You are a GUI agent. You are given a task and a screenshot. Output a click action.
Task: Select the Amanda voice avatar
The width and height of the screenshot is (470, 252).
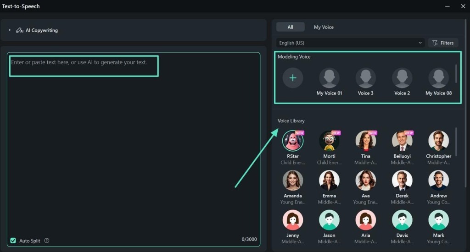click(293, 181)
